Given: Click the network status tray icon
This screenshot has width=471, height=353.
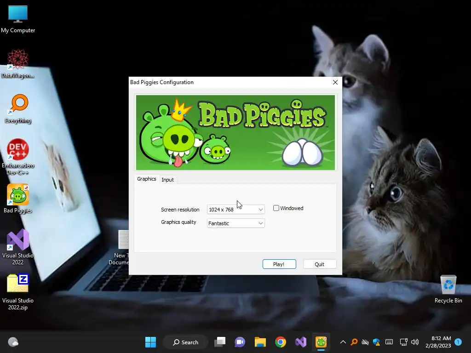Looking at the screenshot, I should point(404,342).
